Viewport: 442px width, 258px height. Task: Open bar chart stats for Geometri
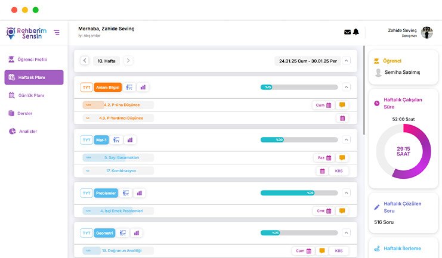pyautogui.click(x=136, y=233)
